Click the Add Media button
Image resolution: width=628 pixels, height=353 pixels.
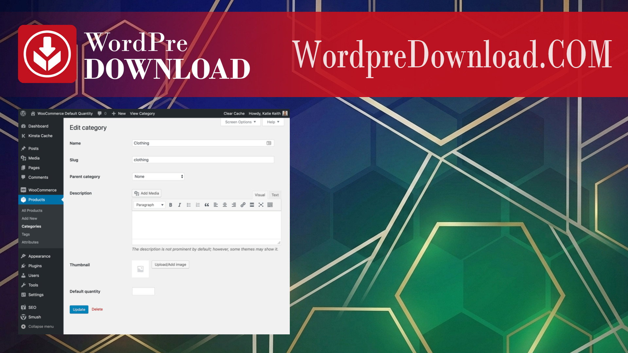tap(147, 193)
